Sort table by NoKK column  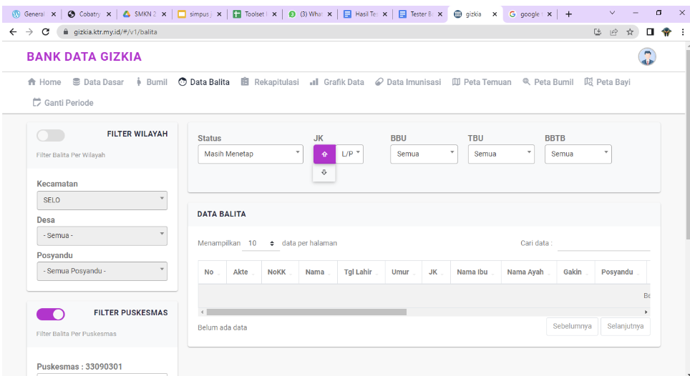pos(281,272)
